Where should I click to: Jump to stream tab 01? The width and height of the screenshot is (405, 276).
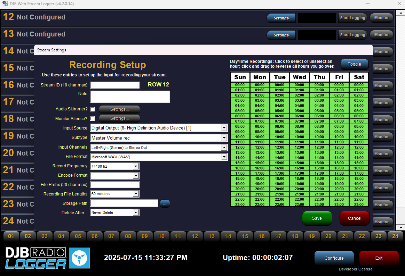pos(11,236)
